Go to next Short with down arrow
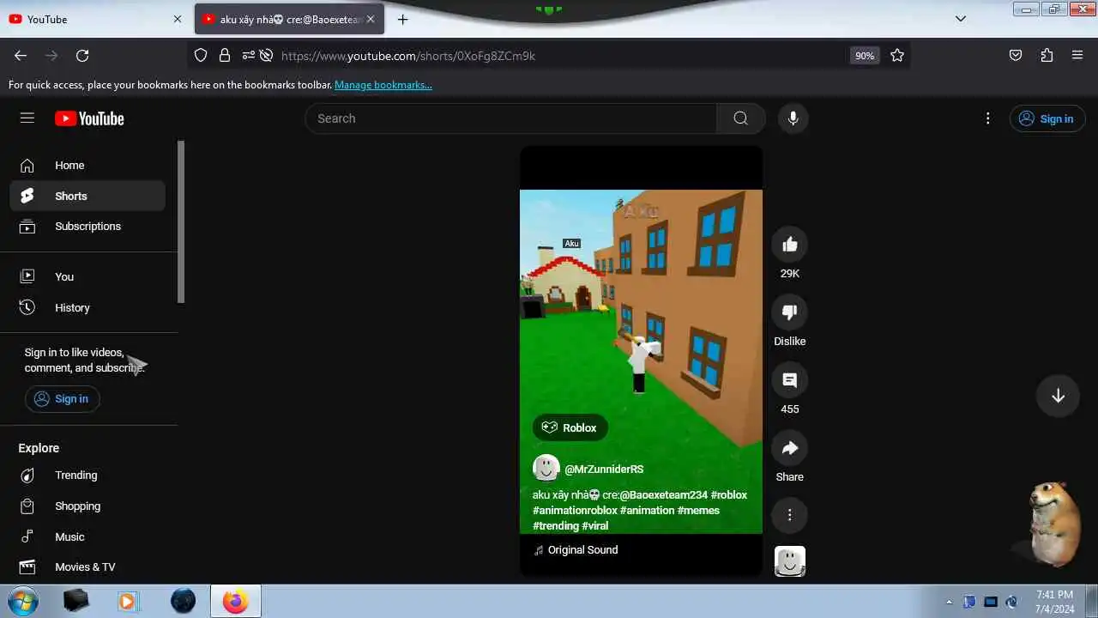Image resolution: width=1098 pixels, height=618 pixels. [x=1058, y=396]
